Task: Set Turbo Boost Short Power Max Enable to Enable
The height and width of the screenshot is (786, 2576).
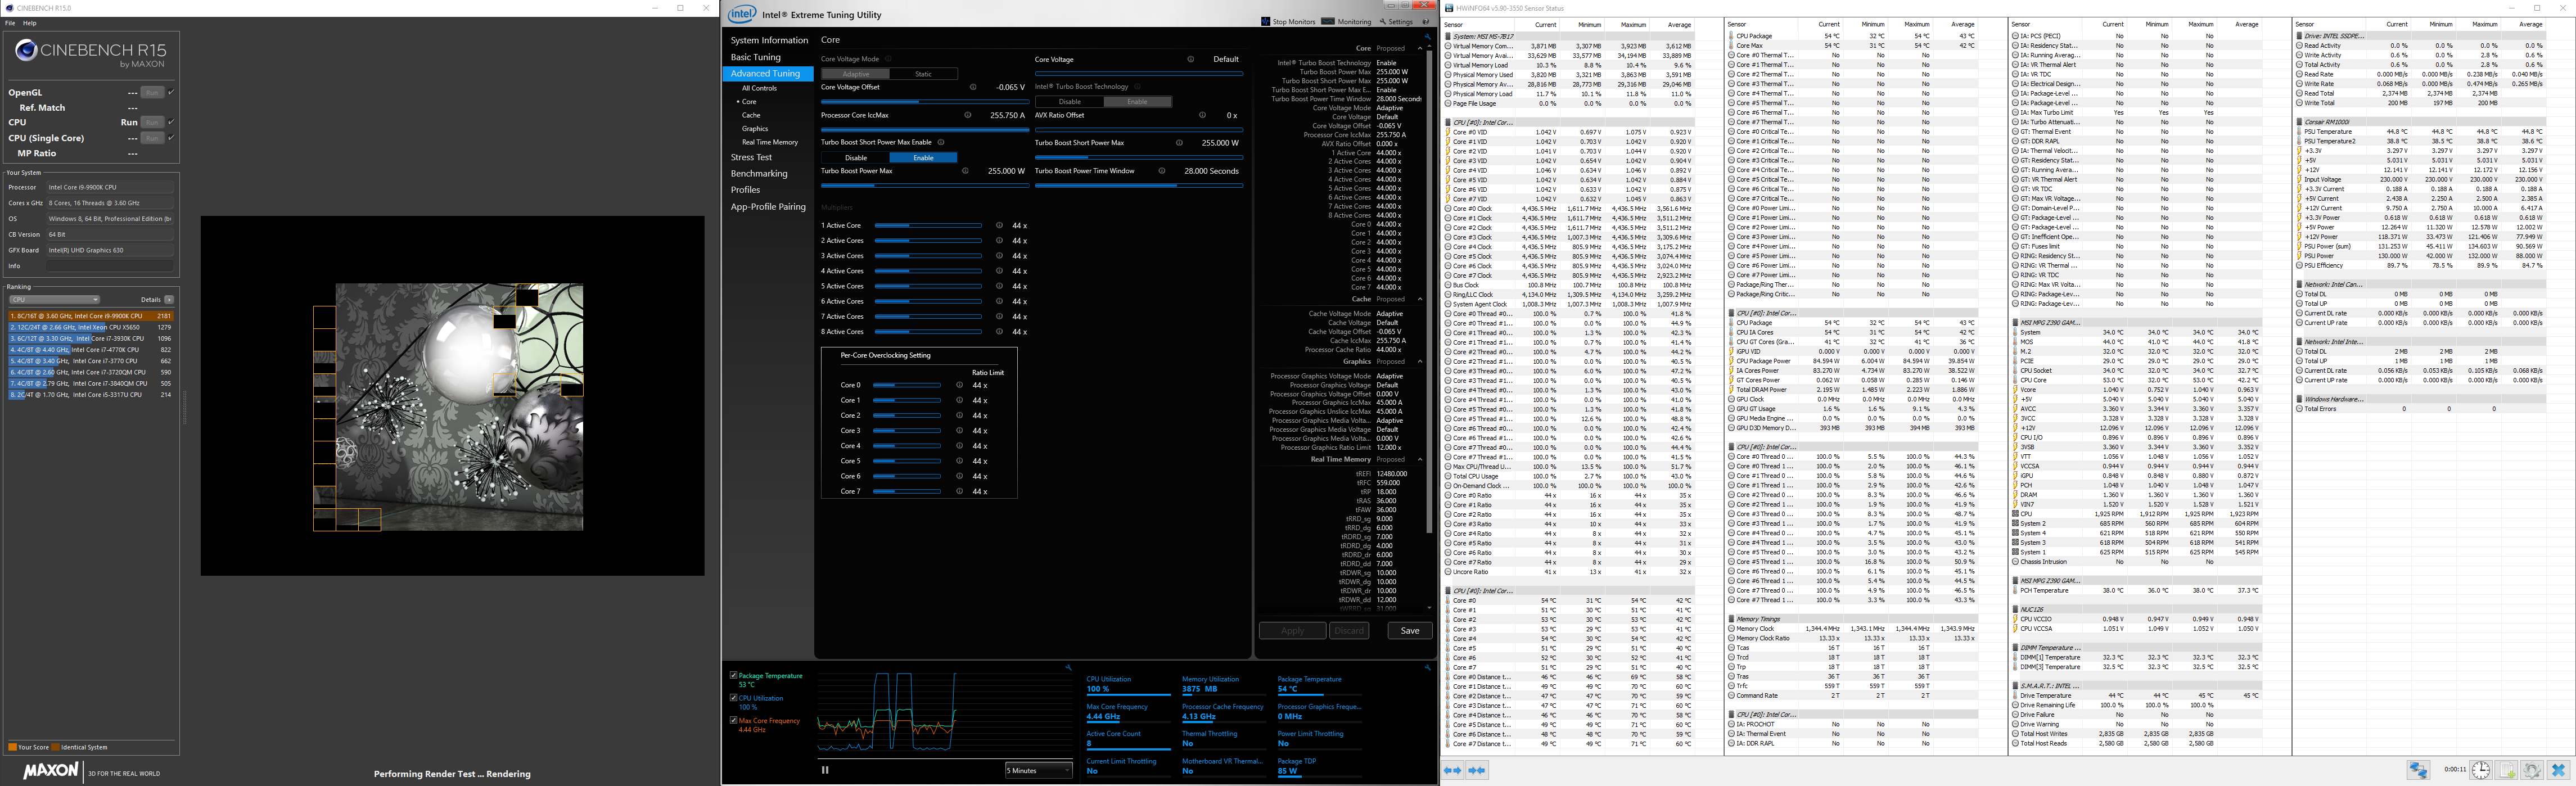Action: pos(923,157)
